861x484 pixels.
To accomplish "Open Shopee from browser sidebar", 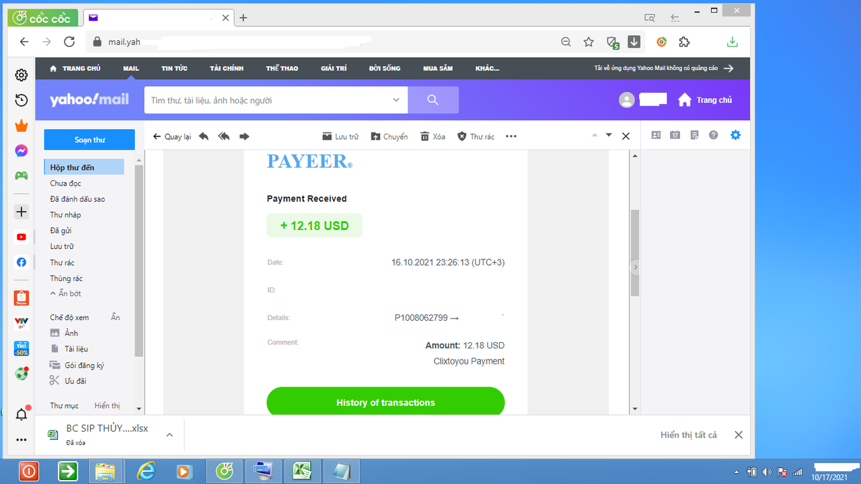I will click(x=22, y=298).
